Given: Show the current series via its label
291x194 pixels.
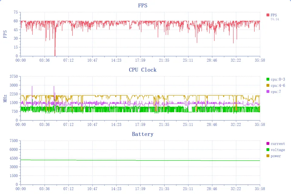Looking at the screenshot, I should pyautogui.click(x=278, y=144).
